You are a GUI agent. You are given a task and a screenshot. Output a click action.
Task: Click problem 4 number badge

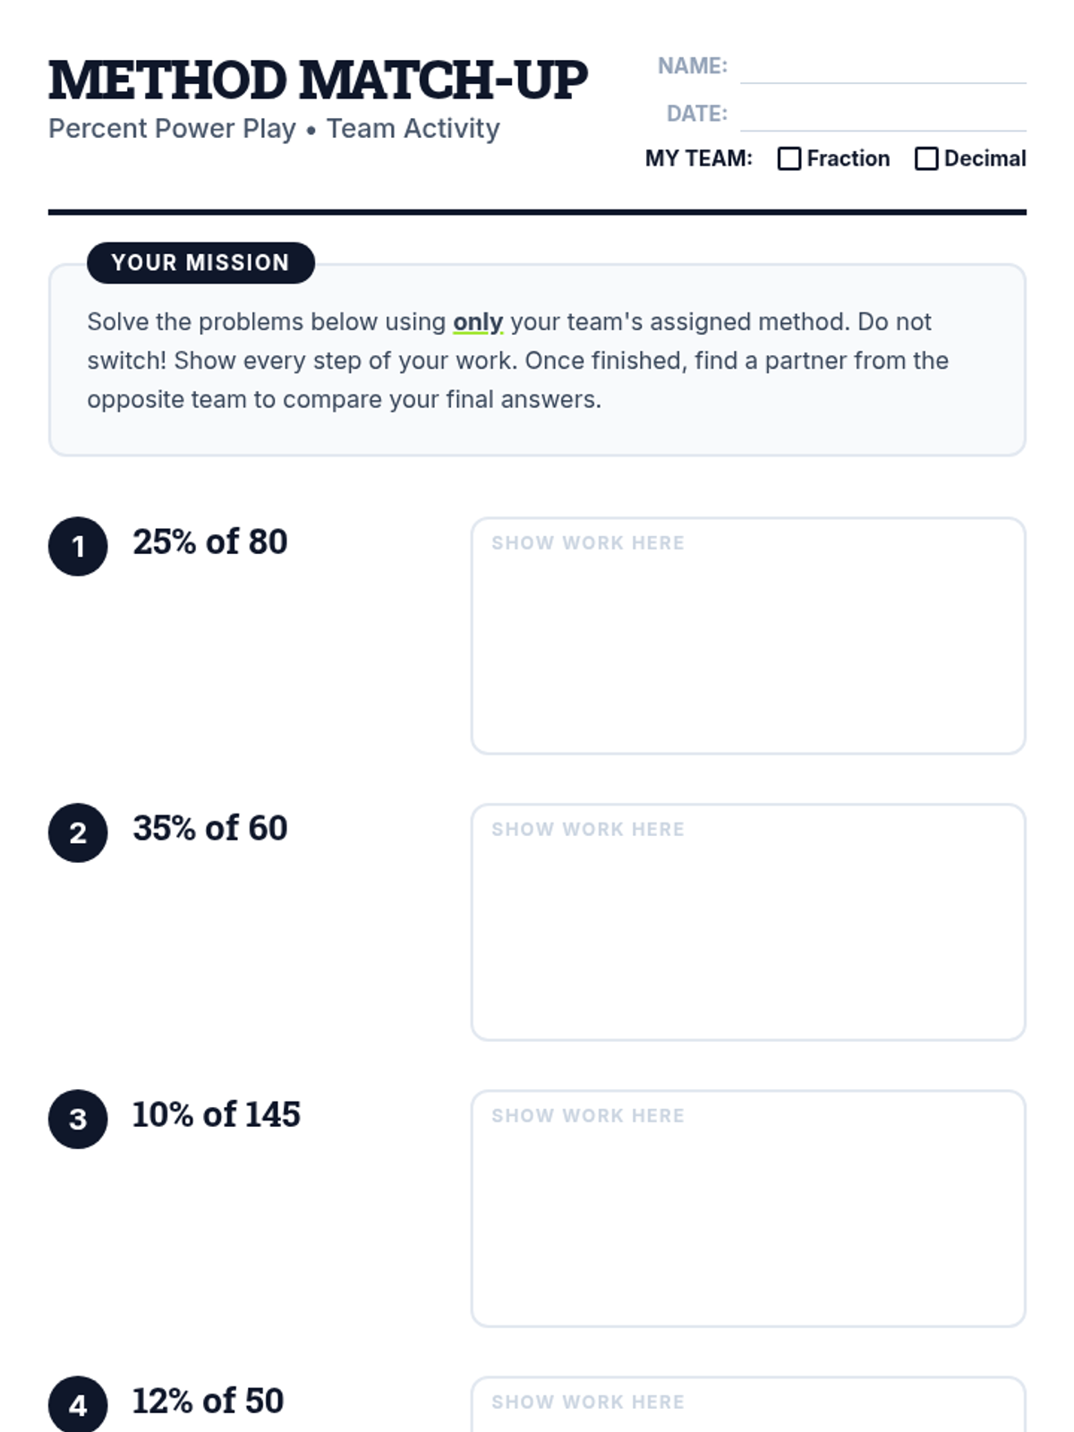pyautogui.click(x=78, y=1403)
